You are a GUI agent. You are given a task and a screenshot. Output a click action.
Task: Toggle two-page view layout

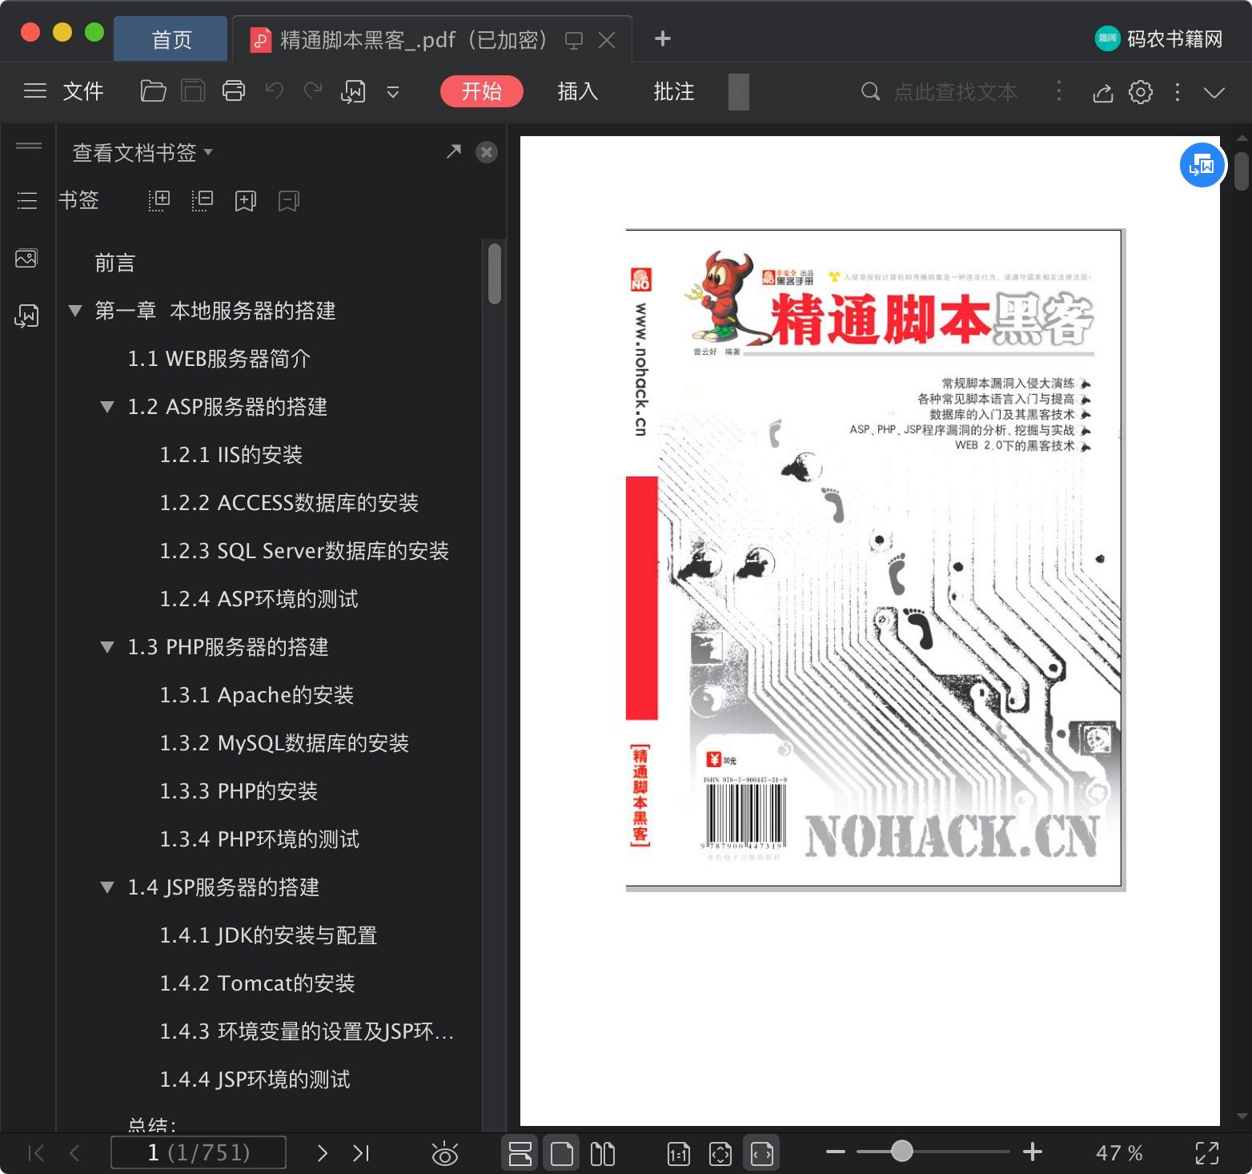click(603, 1153)
